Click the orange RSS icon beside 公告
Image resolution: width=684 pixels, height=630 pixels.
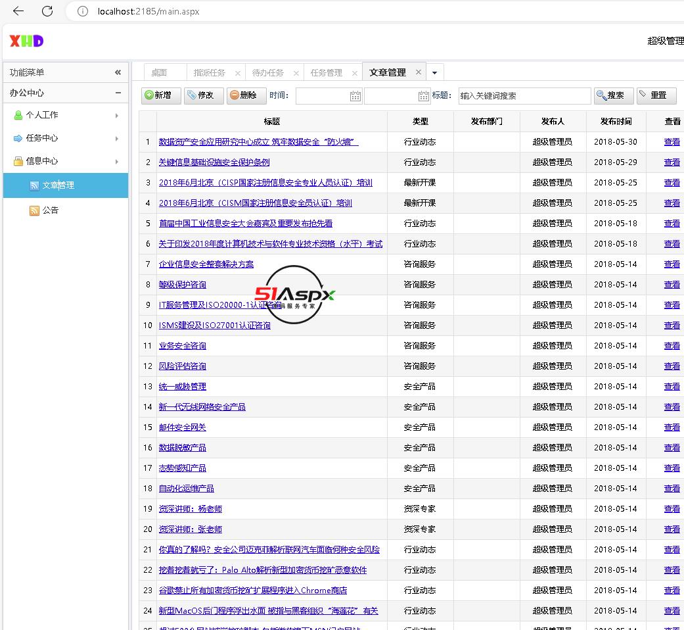(34, 210)
